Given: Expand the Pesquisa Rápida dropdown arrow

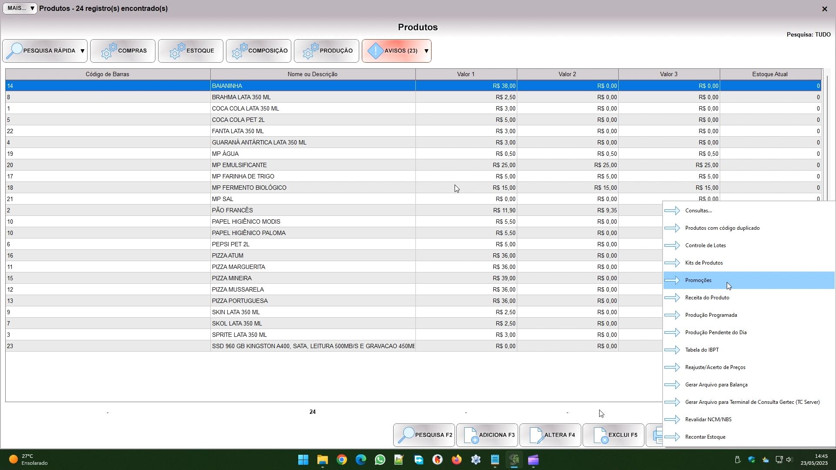Looking at the screenshot, I should pyautogui.click(x=82, y=51).
